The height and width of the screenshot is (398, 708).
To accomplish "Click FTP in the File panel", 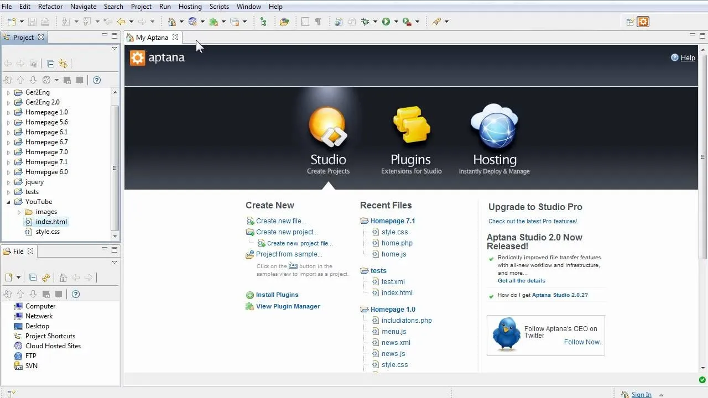I will (x=31, y=356).
